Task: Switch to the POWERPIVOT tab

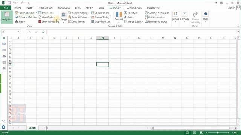Action: (154, 7)
